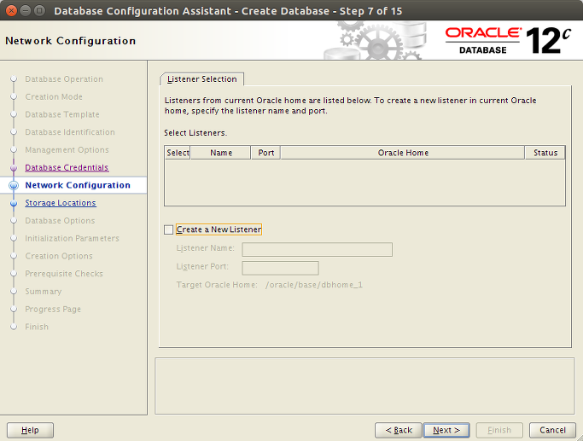Click the Creation Mode step

pos(54,96)
